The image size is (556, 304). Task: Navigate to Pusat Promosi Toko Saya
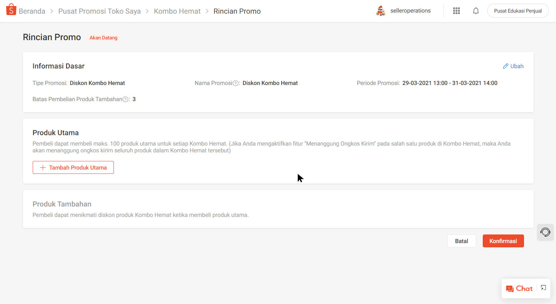click(x=99, y=11)
